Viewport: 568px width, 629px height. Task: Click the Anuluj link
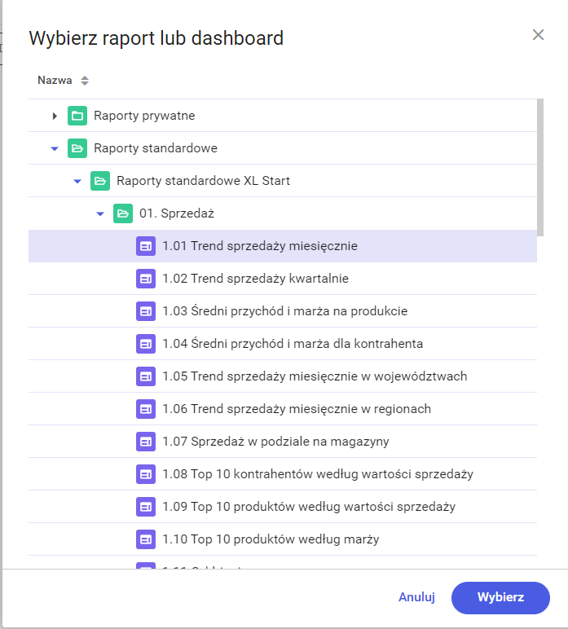click(416, 597)
